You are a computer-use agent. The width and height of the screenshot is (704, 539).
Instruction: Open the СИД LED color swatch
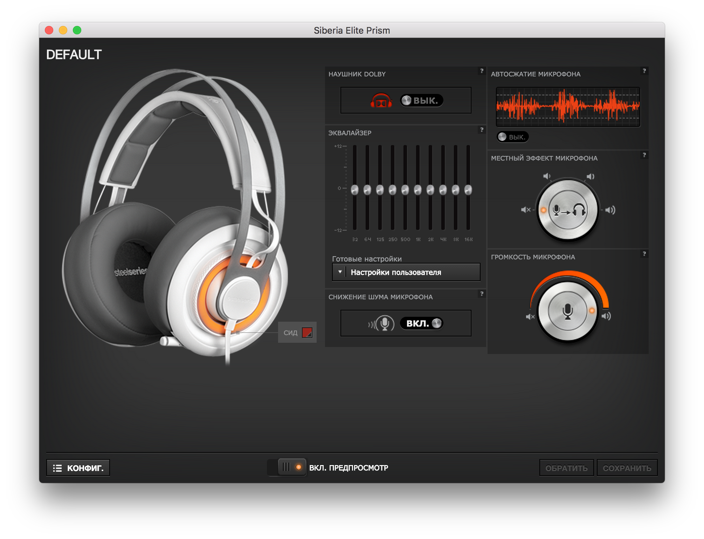click(x=307, y=332)
